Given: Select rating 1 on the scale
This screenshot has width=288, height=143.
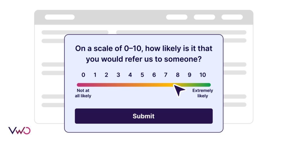Looking at the screenshot, I should (x=95, y=75).
